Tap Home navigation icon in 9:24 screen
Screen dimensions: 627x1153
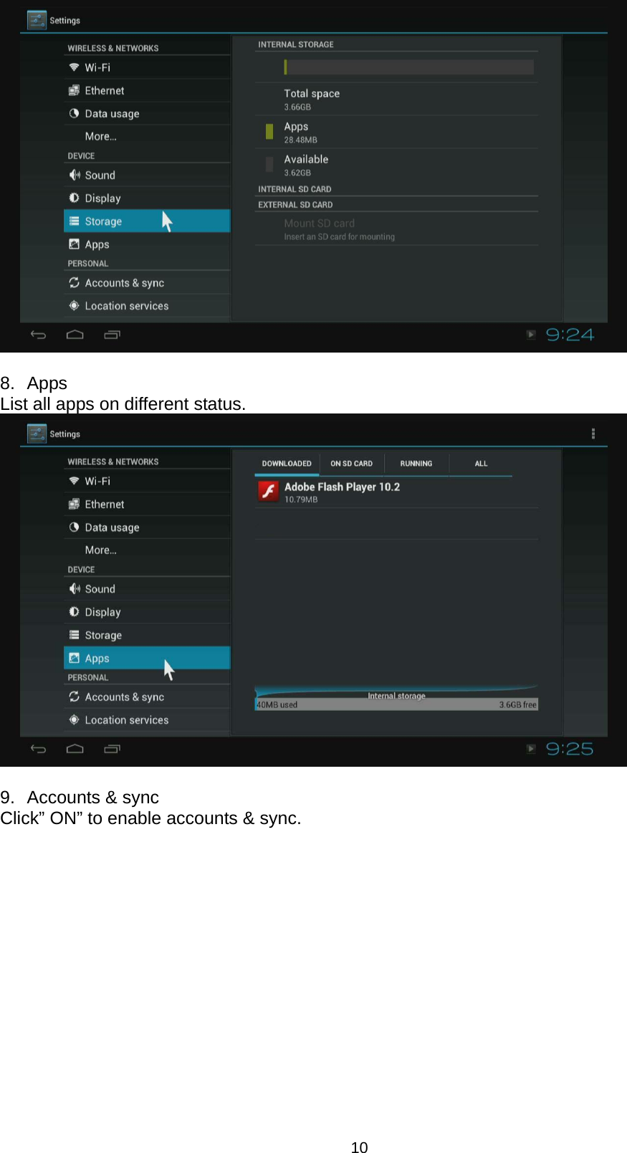[75, 335]
